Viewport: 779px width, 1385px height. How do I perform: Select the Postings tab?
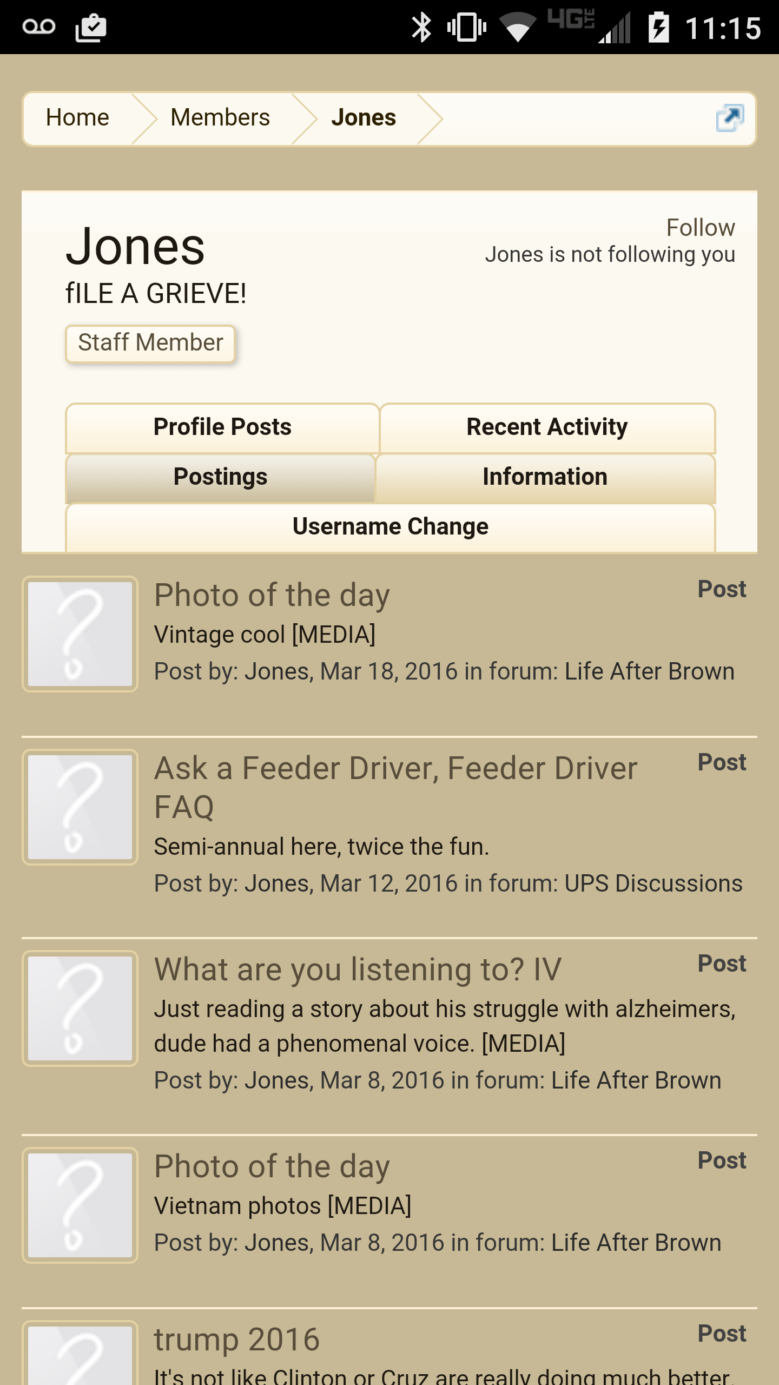(220, 477)
